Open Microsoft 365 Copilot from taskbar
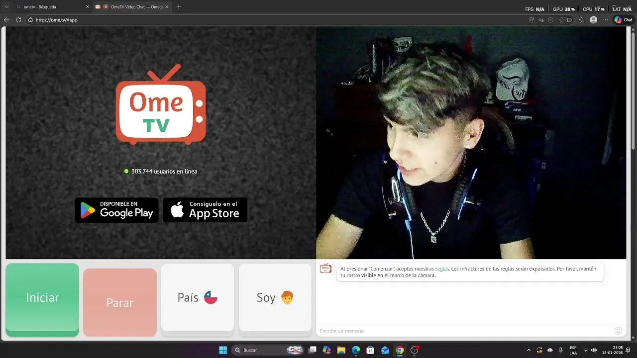Viewport: 637px width, 358px height. click(x=327, y=350)
